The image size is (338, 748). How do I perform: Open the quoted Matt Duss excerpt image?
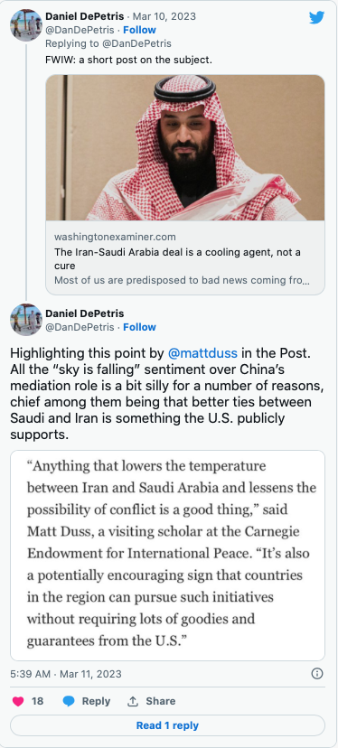pyautogui.click(x=167, y=556)
